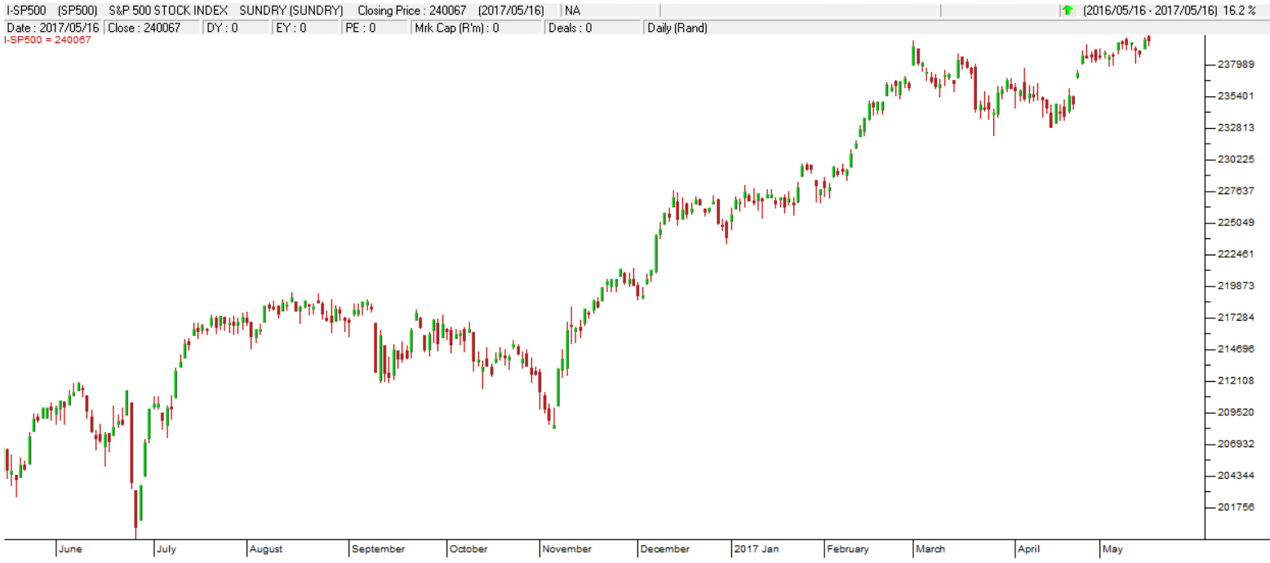Click the May label on the time axis
Image resolution: width=1270 pixels, height=563 pixels.
(1112, 549)
